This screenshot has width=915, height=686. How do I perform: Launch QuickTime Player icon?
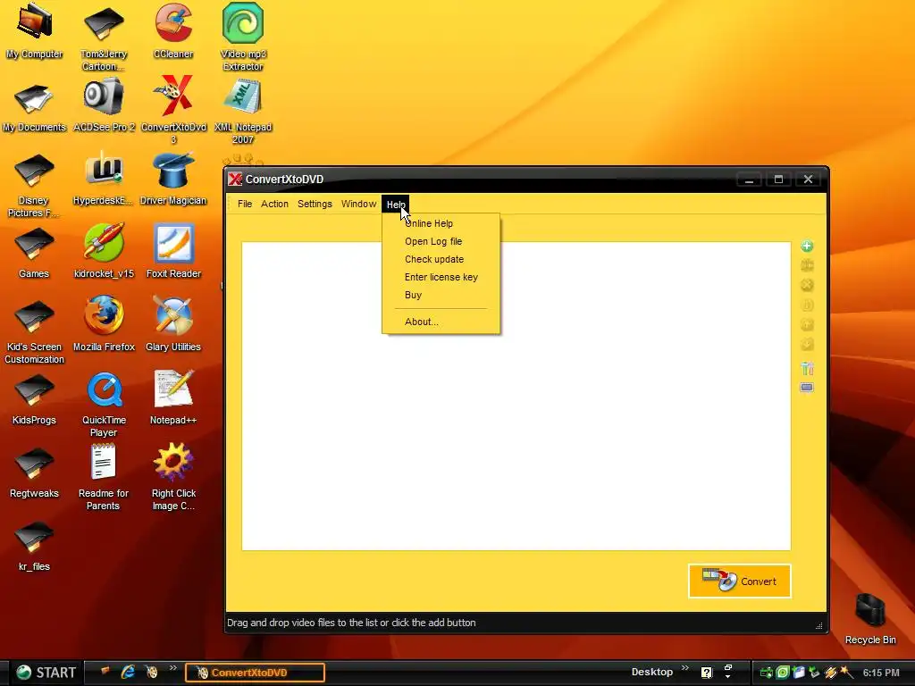point(104,405)
